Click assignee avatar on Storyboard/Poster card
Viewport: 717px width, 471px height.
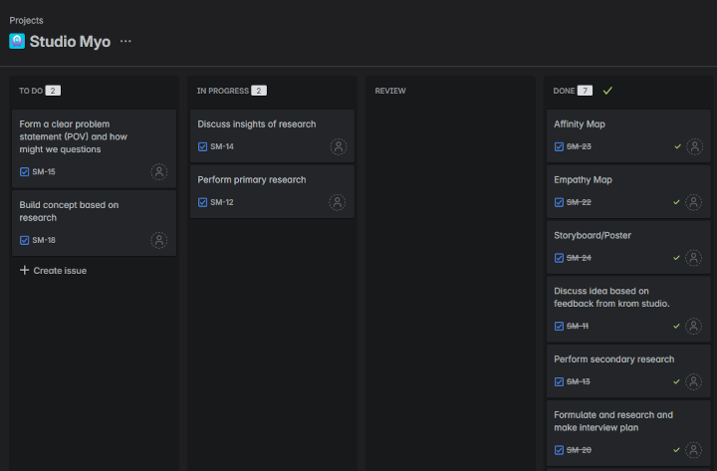point(694,258)
